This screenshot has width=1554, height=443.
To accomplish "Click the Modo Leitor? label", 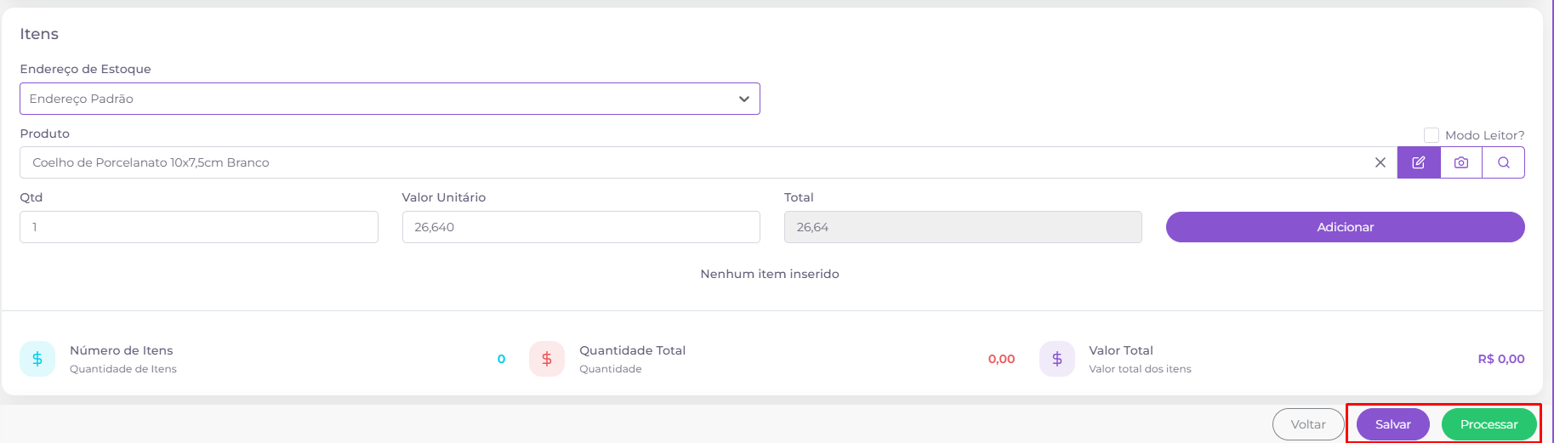I will (x=1484, y=135).
